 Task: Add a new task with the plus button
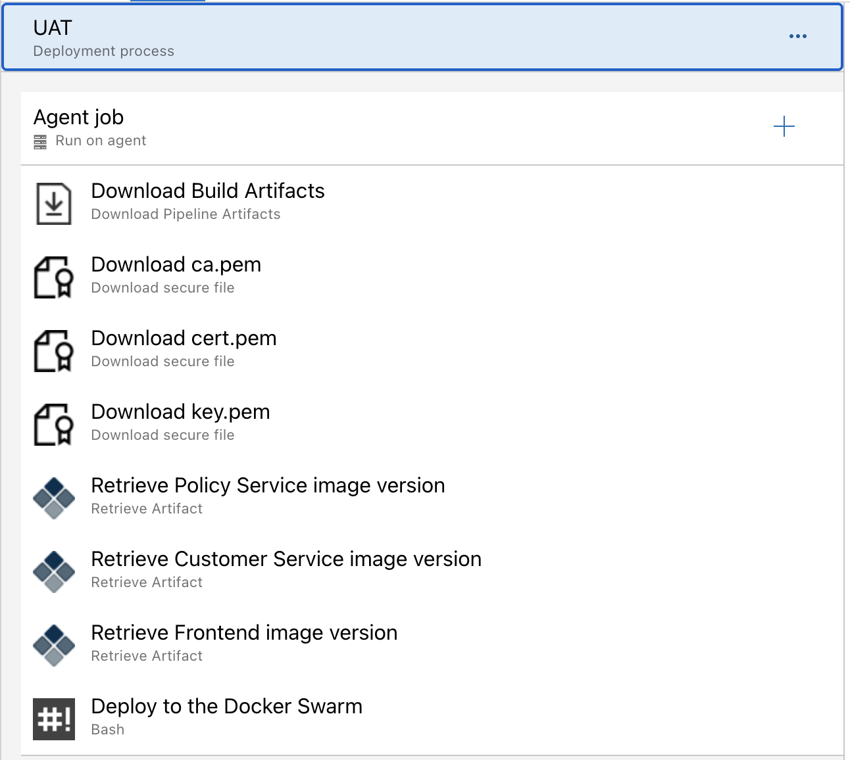tap(784, 127)
